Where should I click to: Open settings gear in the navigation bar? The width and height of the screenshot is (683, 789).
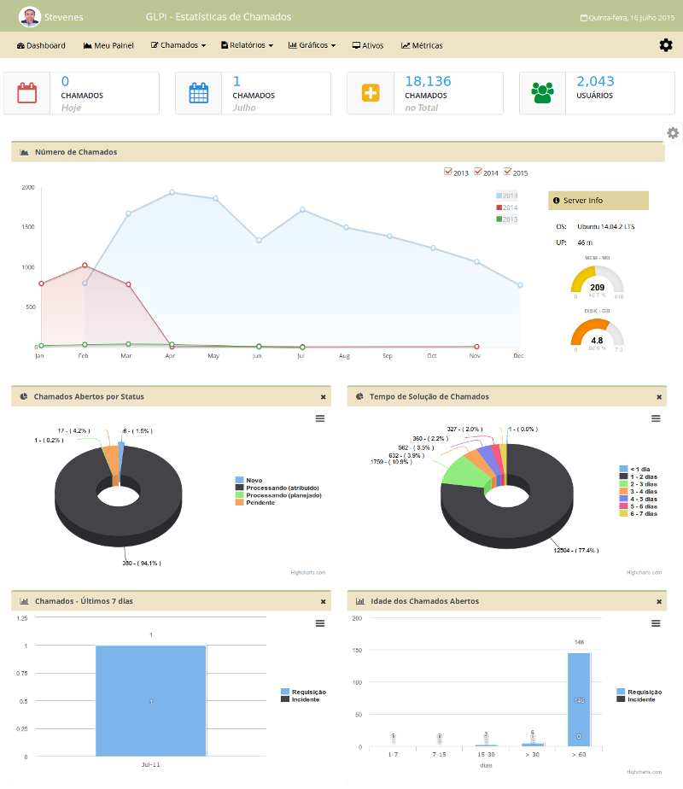[666, 45]
